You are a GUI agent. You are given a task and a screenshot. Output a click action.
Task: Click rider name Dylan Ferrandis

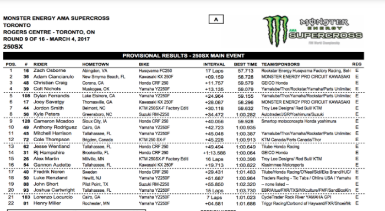(51, 96)
